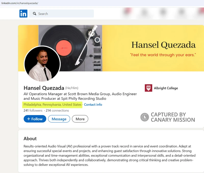
Task: Open the turntable banner image
Action: click(x=111, y=48)
